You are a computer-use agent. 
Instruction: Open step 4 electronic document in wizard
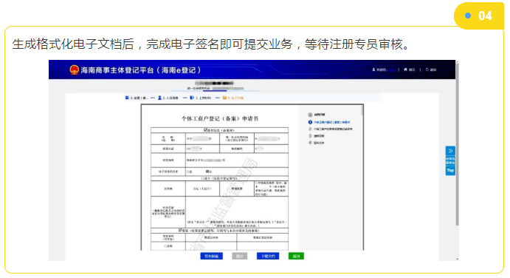(x=233, y=98)
